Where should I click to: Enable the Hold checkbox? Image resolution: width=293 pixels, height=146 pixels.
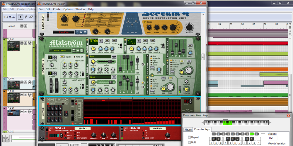189,142
